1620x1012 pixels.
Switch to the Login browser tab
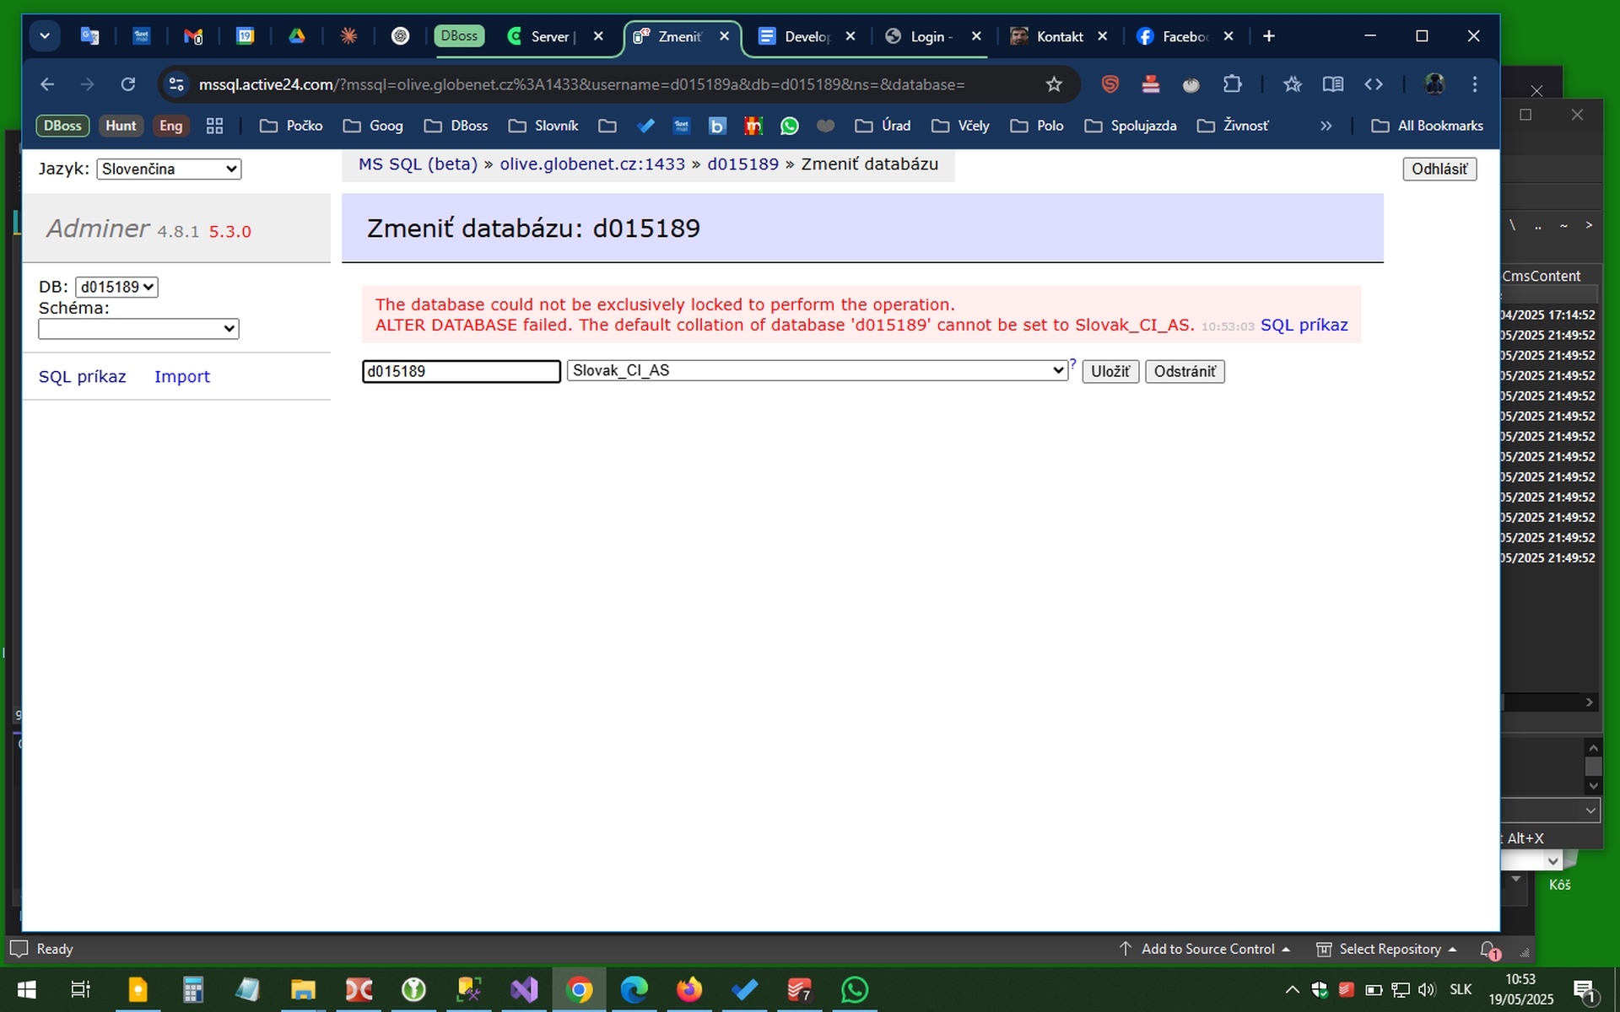[928, 36]
